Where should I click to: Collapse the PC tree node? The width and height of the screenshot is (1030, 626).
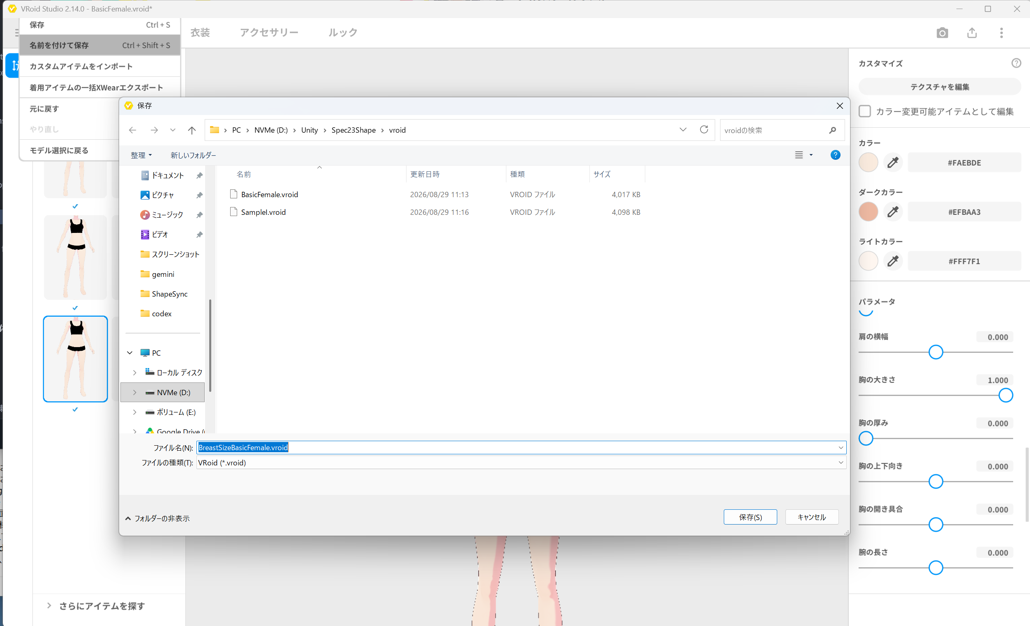click(x=130, y=353)
